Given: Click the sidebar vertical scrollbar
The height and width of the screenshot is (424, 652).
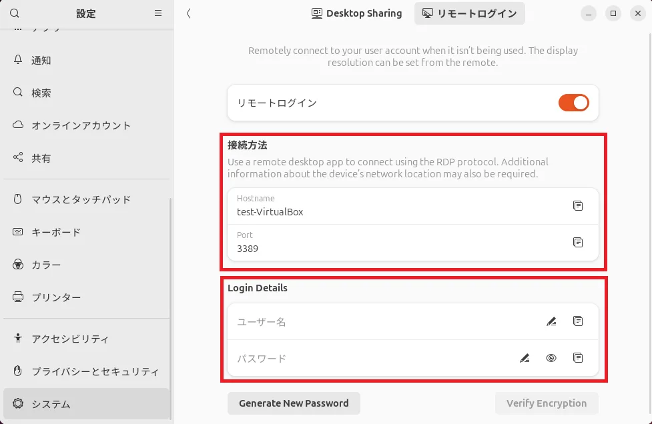Looking at the screenshot, I should coord(171,307).
